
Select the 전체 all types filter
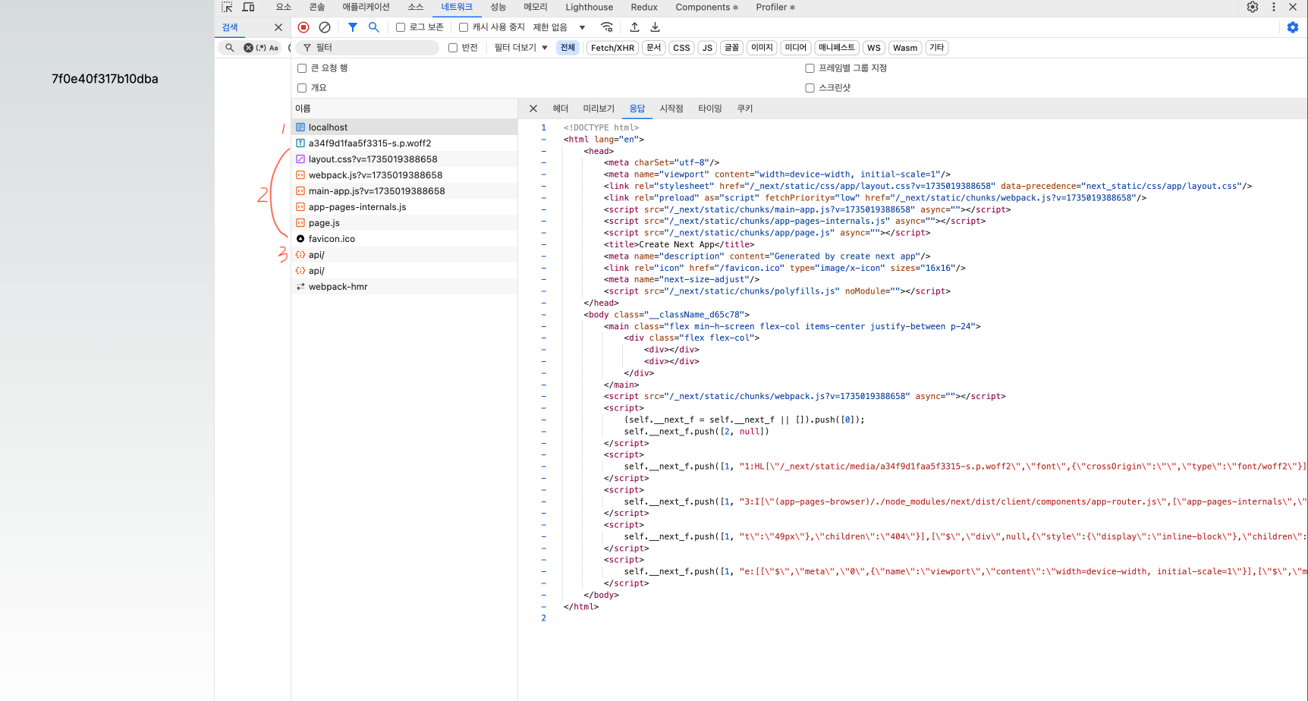tap(568, 48)
